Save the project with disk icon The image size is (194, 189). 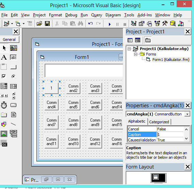tap(47, 23)
